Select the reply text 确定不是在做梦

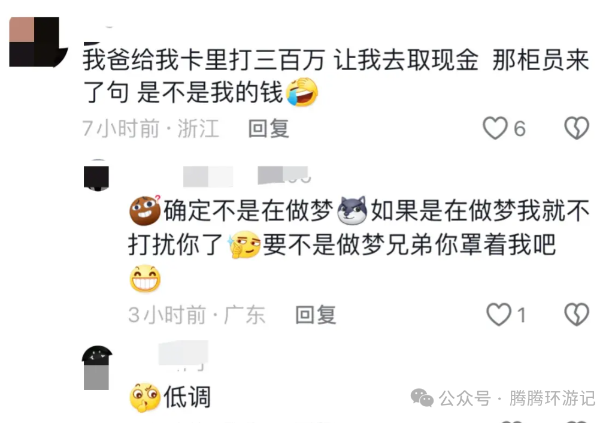click(x=249, y=211)
